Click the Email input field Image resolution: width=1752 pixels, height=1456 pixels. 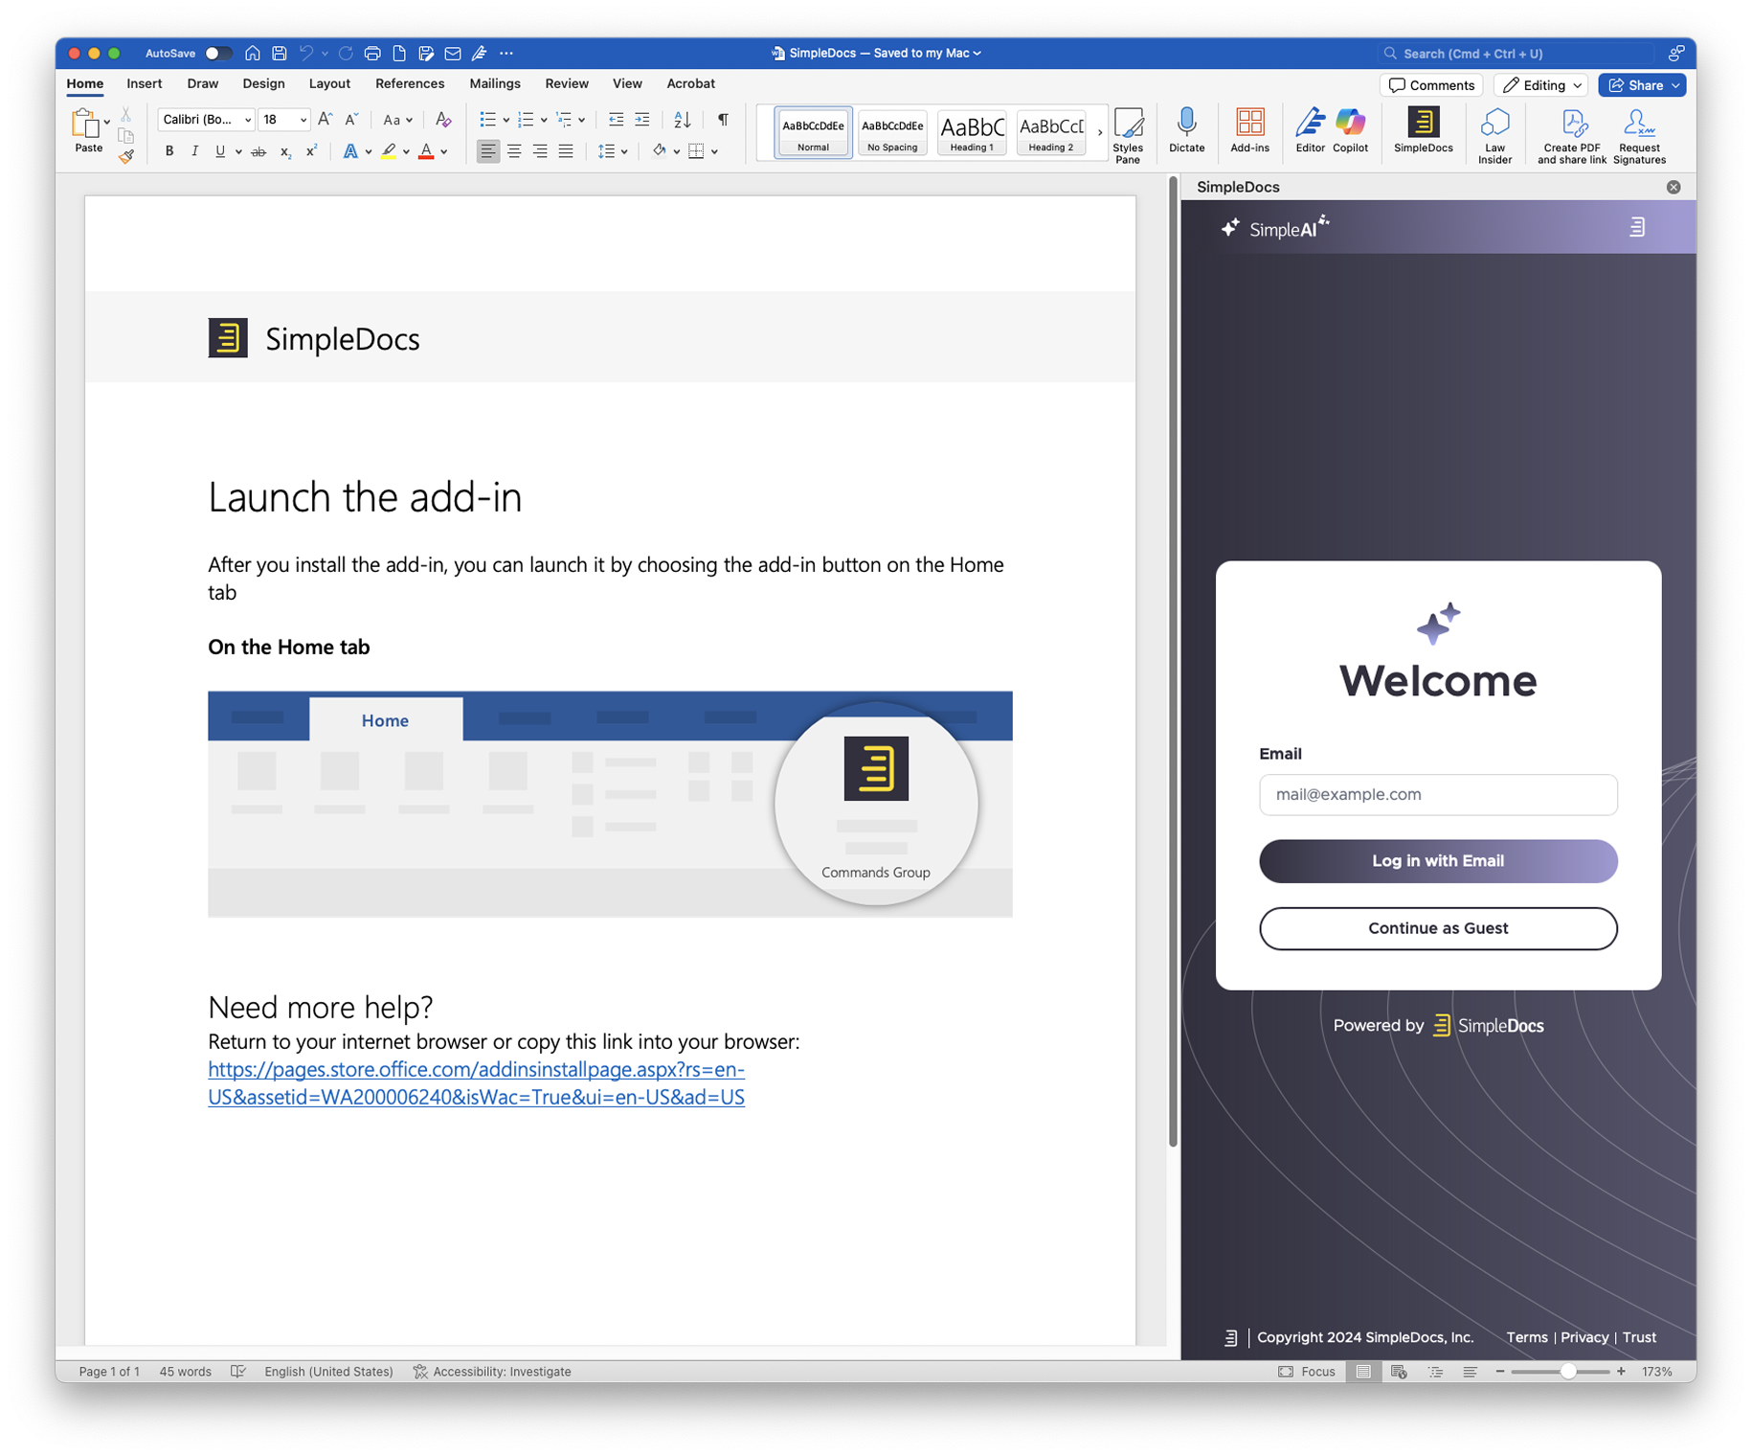(x=1438, y=794)
